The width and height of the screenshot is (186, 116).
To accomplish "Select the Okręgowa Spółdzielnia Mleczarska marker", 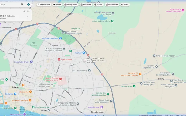I will (78, 104).
